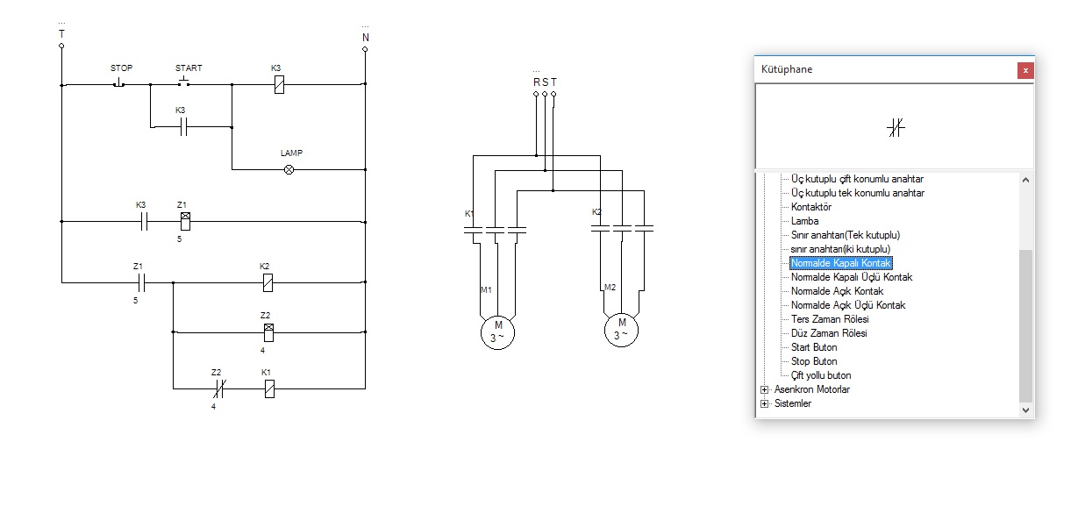This screenshot has width=1078, height=506.
Task: Pick Düz Zaman Rölesi from library
Action: pos(829,333)
